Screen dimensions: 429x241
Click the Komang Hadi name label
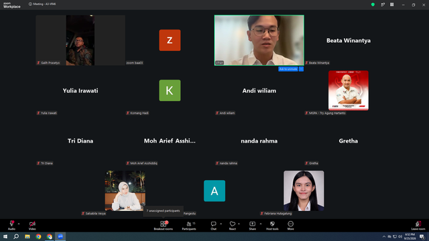[137, 113]
